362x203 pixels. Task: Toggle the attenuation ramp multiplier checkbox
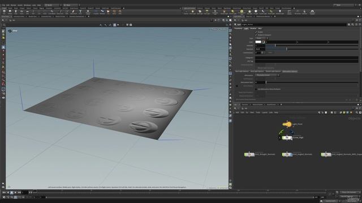[x=256, y=89]
